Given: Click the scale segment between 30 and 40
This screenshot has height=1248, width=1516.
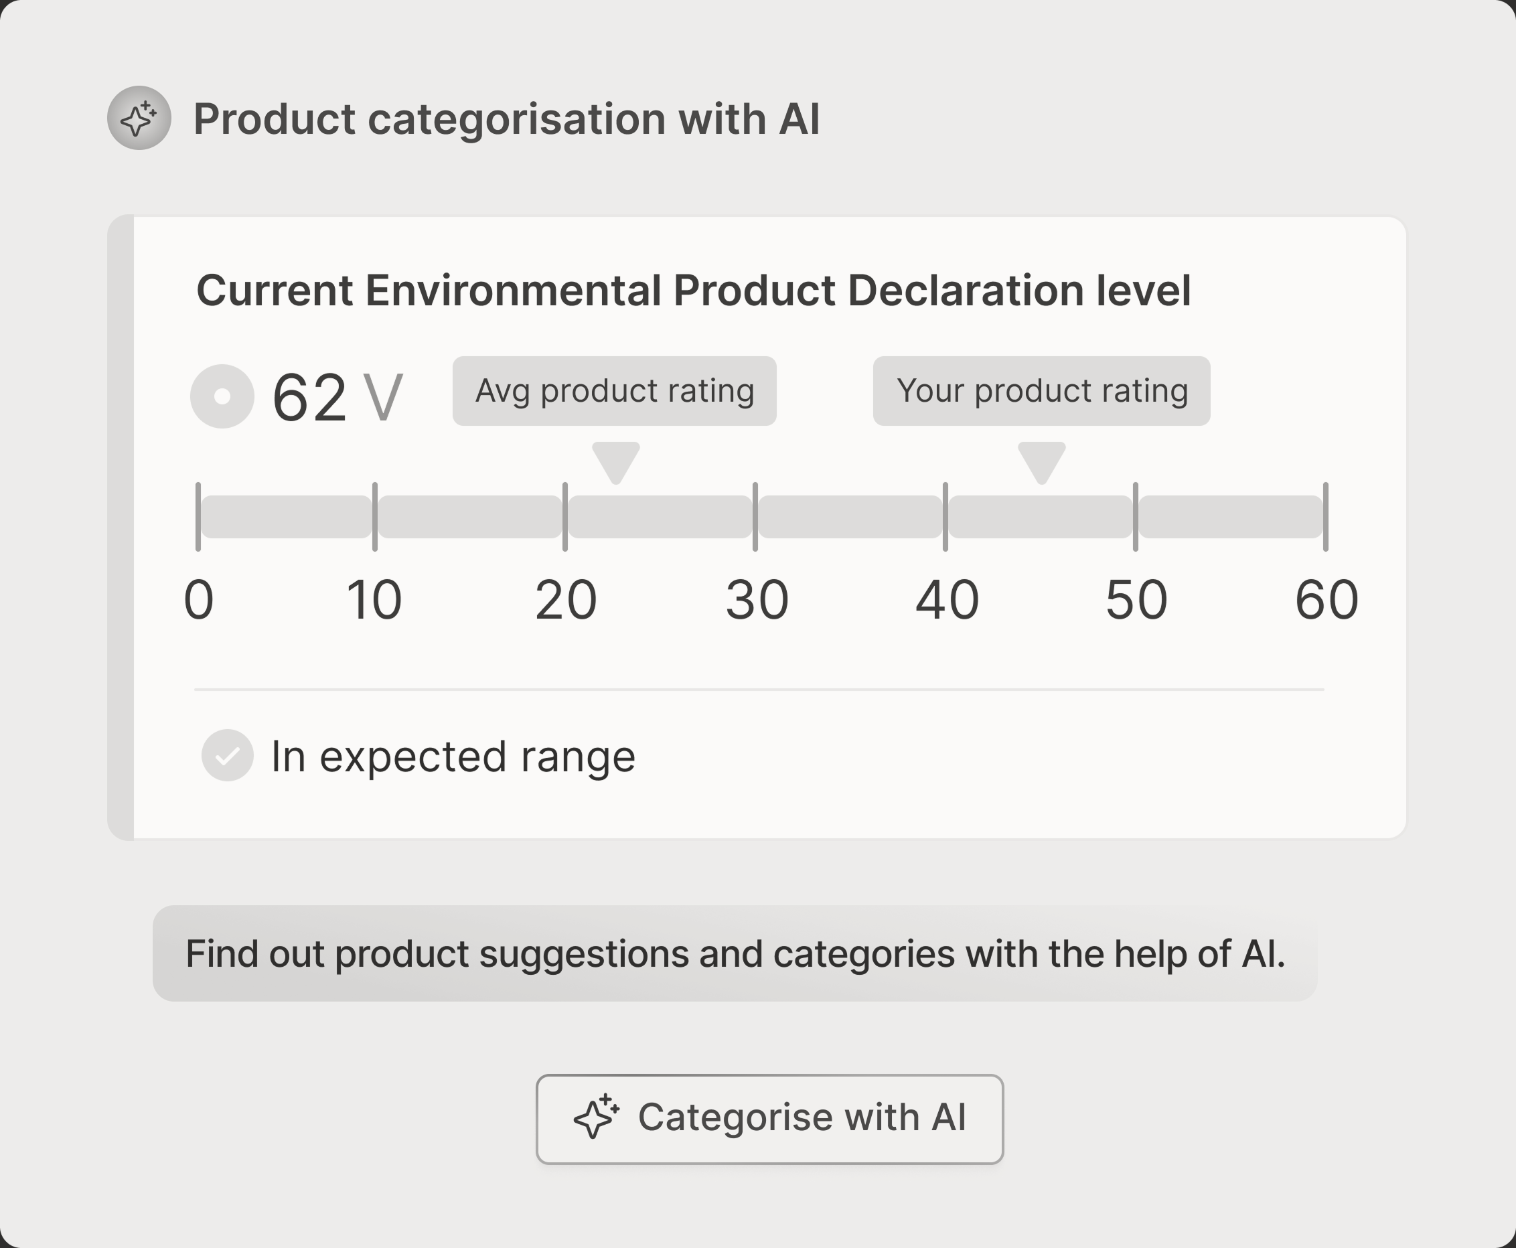Looking at the screenshot, I should point(850,517).
